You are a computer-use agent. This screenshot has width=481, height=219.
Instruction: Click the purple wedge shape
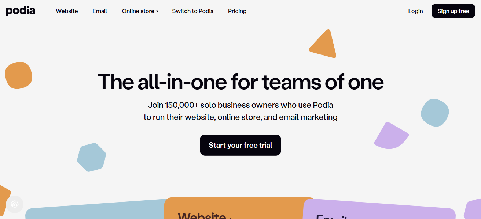(x=391, y=136)
